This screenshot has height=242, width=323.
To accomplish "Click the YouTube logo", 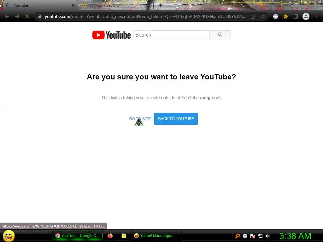I will (x=111, y=35).
